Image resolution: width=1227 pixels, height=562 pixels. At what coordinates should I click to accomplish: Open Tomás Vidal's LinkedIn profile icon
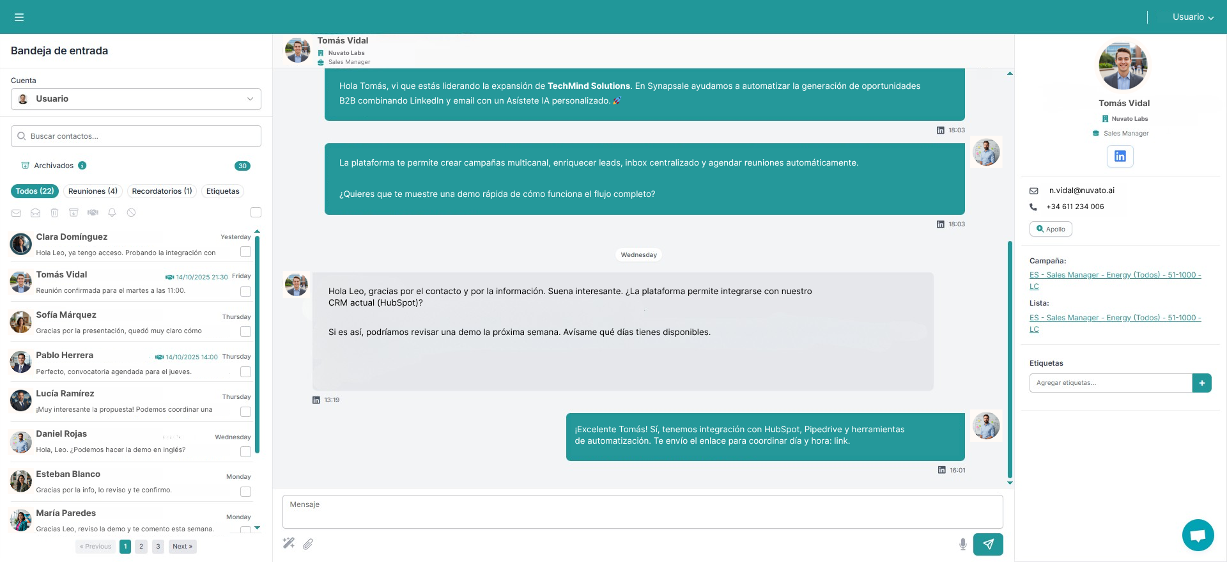tap(1120, 156)
